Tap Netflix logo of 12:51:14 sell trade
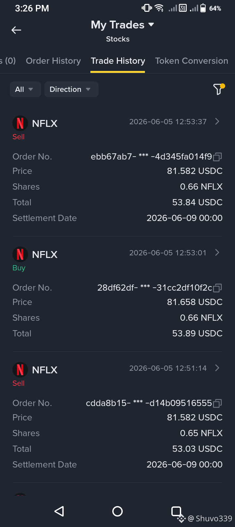235x527 pixels. [20, 370]
